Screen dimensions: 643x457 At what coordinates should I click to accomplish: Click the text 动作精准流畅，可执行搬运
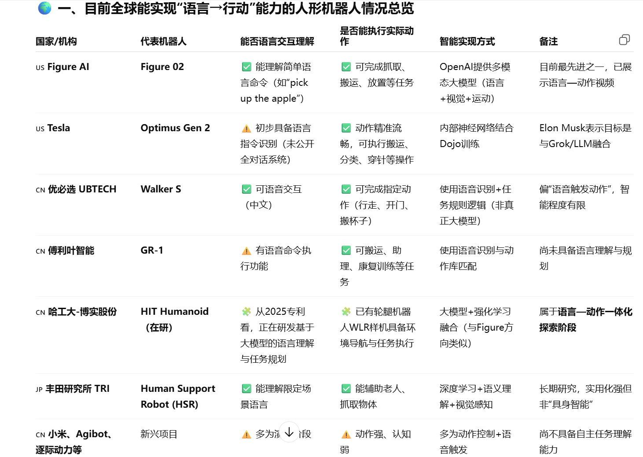pos(377,144)
